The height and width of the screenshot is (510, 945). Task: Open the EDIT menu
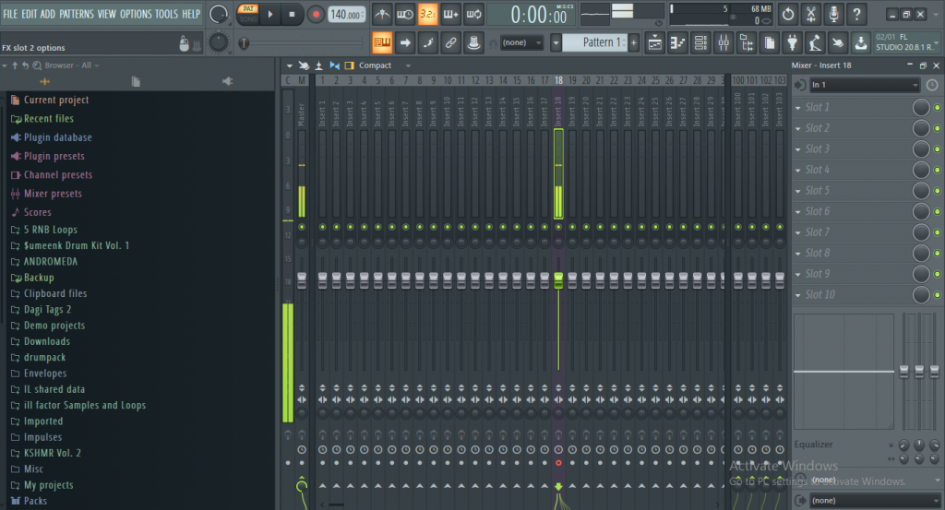point(29,13)
